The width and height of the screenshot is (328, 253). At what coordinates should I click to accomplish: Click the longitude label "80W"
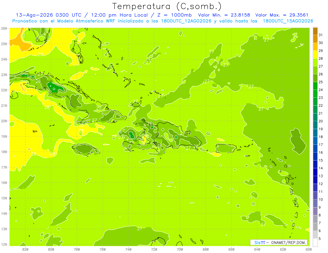coord(51,249)
